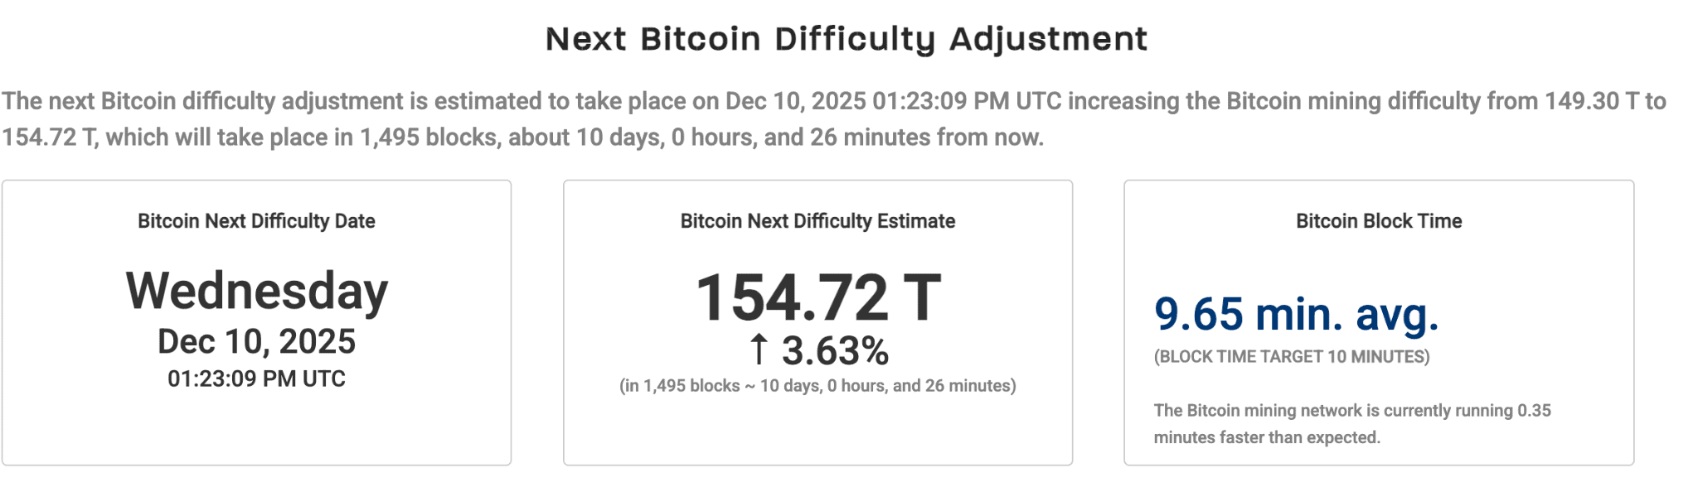1698x492 pixels.
Task: Click the "Bitcoin Next Difficulty Estimate" card title
Action: (x=817, y=221)
